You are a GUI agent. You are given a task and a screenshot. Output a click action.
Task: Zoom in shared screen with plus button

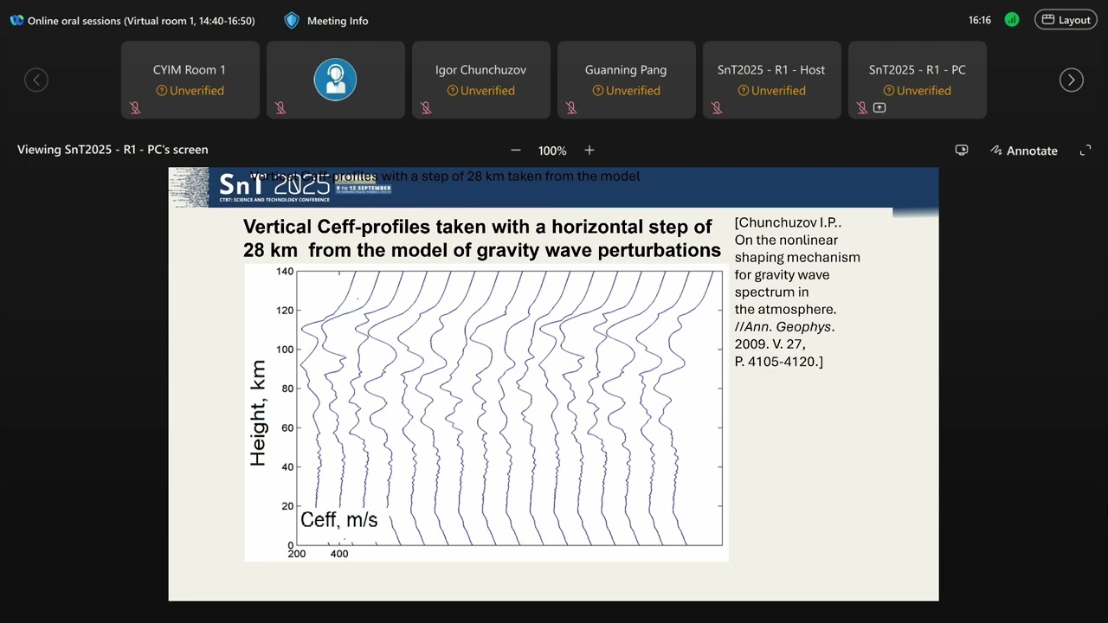[589, 151]
